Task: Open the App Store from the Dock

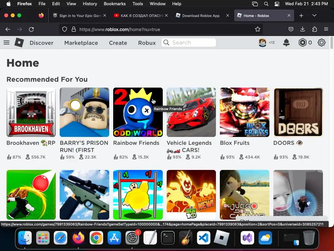Action: (114, 238)
